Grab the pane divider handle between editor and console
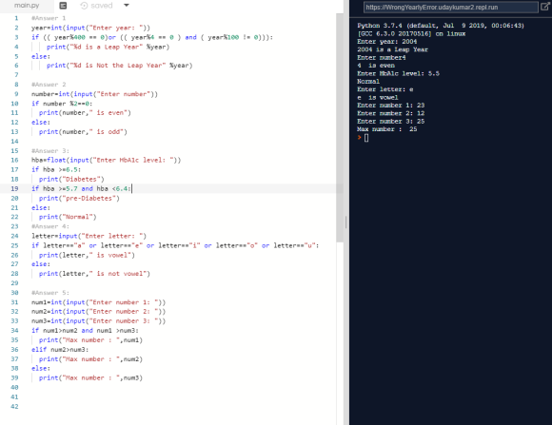This screenshot has width=552, height=425. tap(346, 222)
